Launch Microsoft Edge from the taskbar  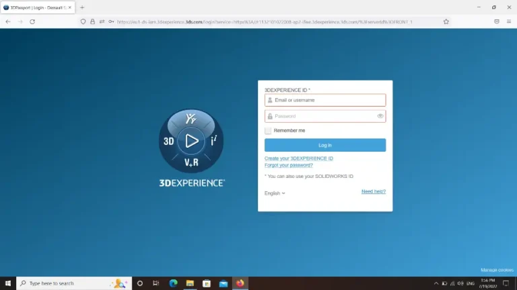point(173,283)
